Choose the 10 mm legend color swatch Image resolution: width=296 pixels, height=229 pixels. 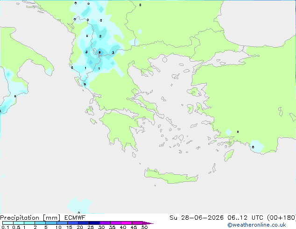pyautogui.click(x=62, y=223)
